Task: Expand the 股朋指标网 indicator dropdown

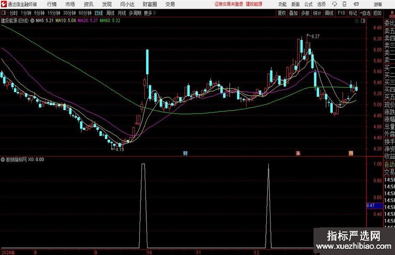Action: point(3,159)
